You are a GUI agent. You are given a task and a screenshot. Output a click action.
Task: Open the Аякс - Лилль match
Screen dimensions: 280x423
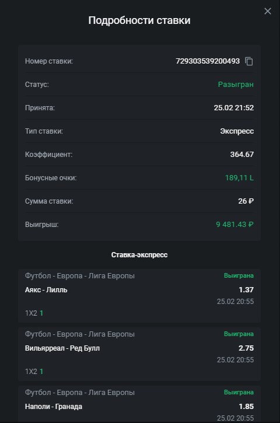(46, 290)
